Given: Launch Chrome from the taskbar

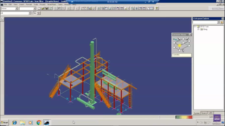Looking at the screenshot, I should [x=39, y=122].
